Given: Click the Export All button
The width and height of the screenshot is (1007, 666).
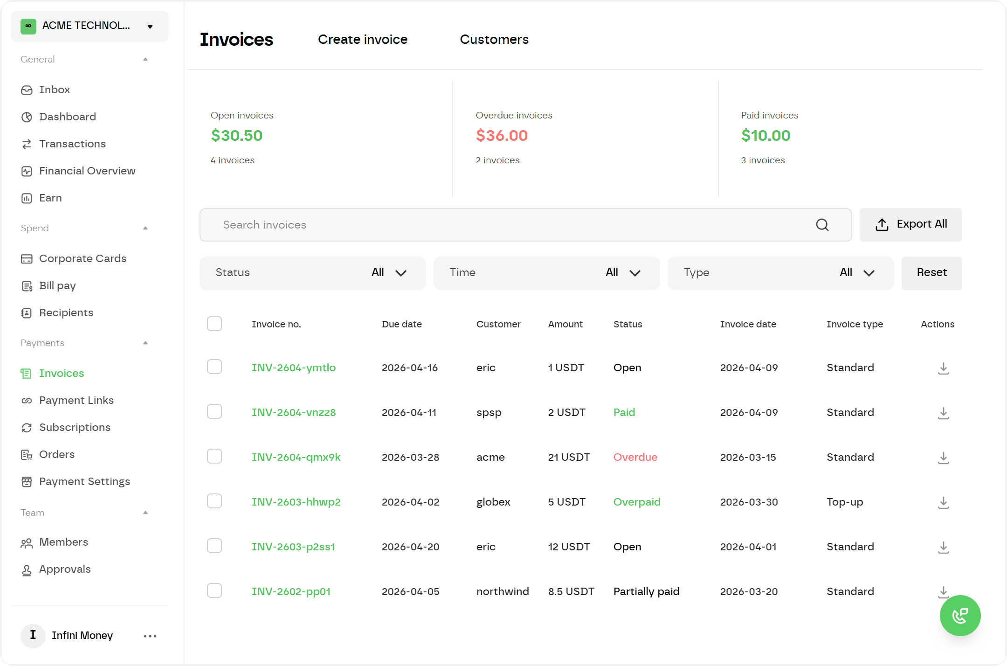Looking at the screenshot, I should click(x=911, y=225).
